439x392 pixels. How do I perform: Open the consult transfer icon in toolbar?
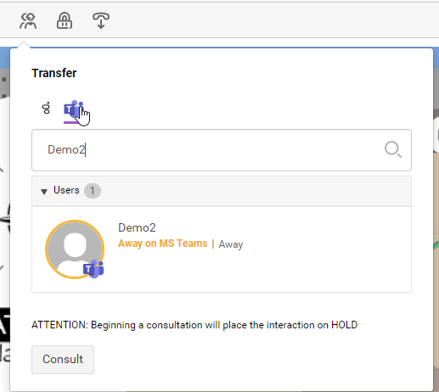28,21
